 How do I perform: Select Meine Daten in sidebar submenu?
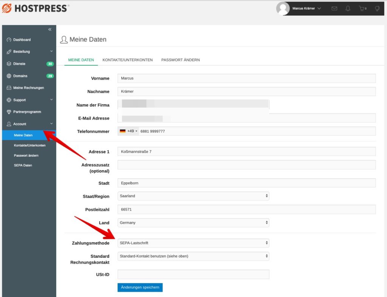pos(29,135)
